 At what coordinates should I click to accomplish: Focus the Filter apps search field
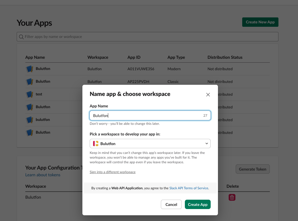click(x=148, y=37)
